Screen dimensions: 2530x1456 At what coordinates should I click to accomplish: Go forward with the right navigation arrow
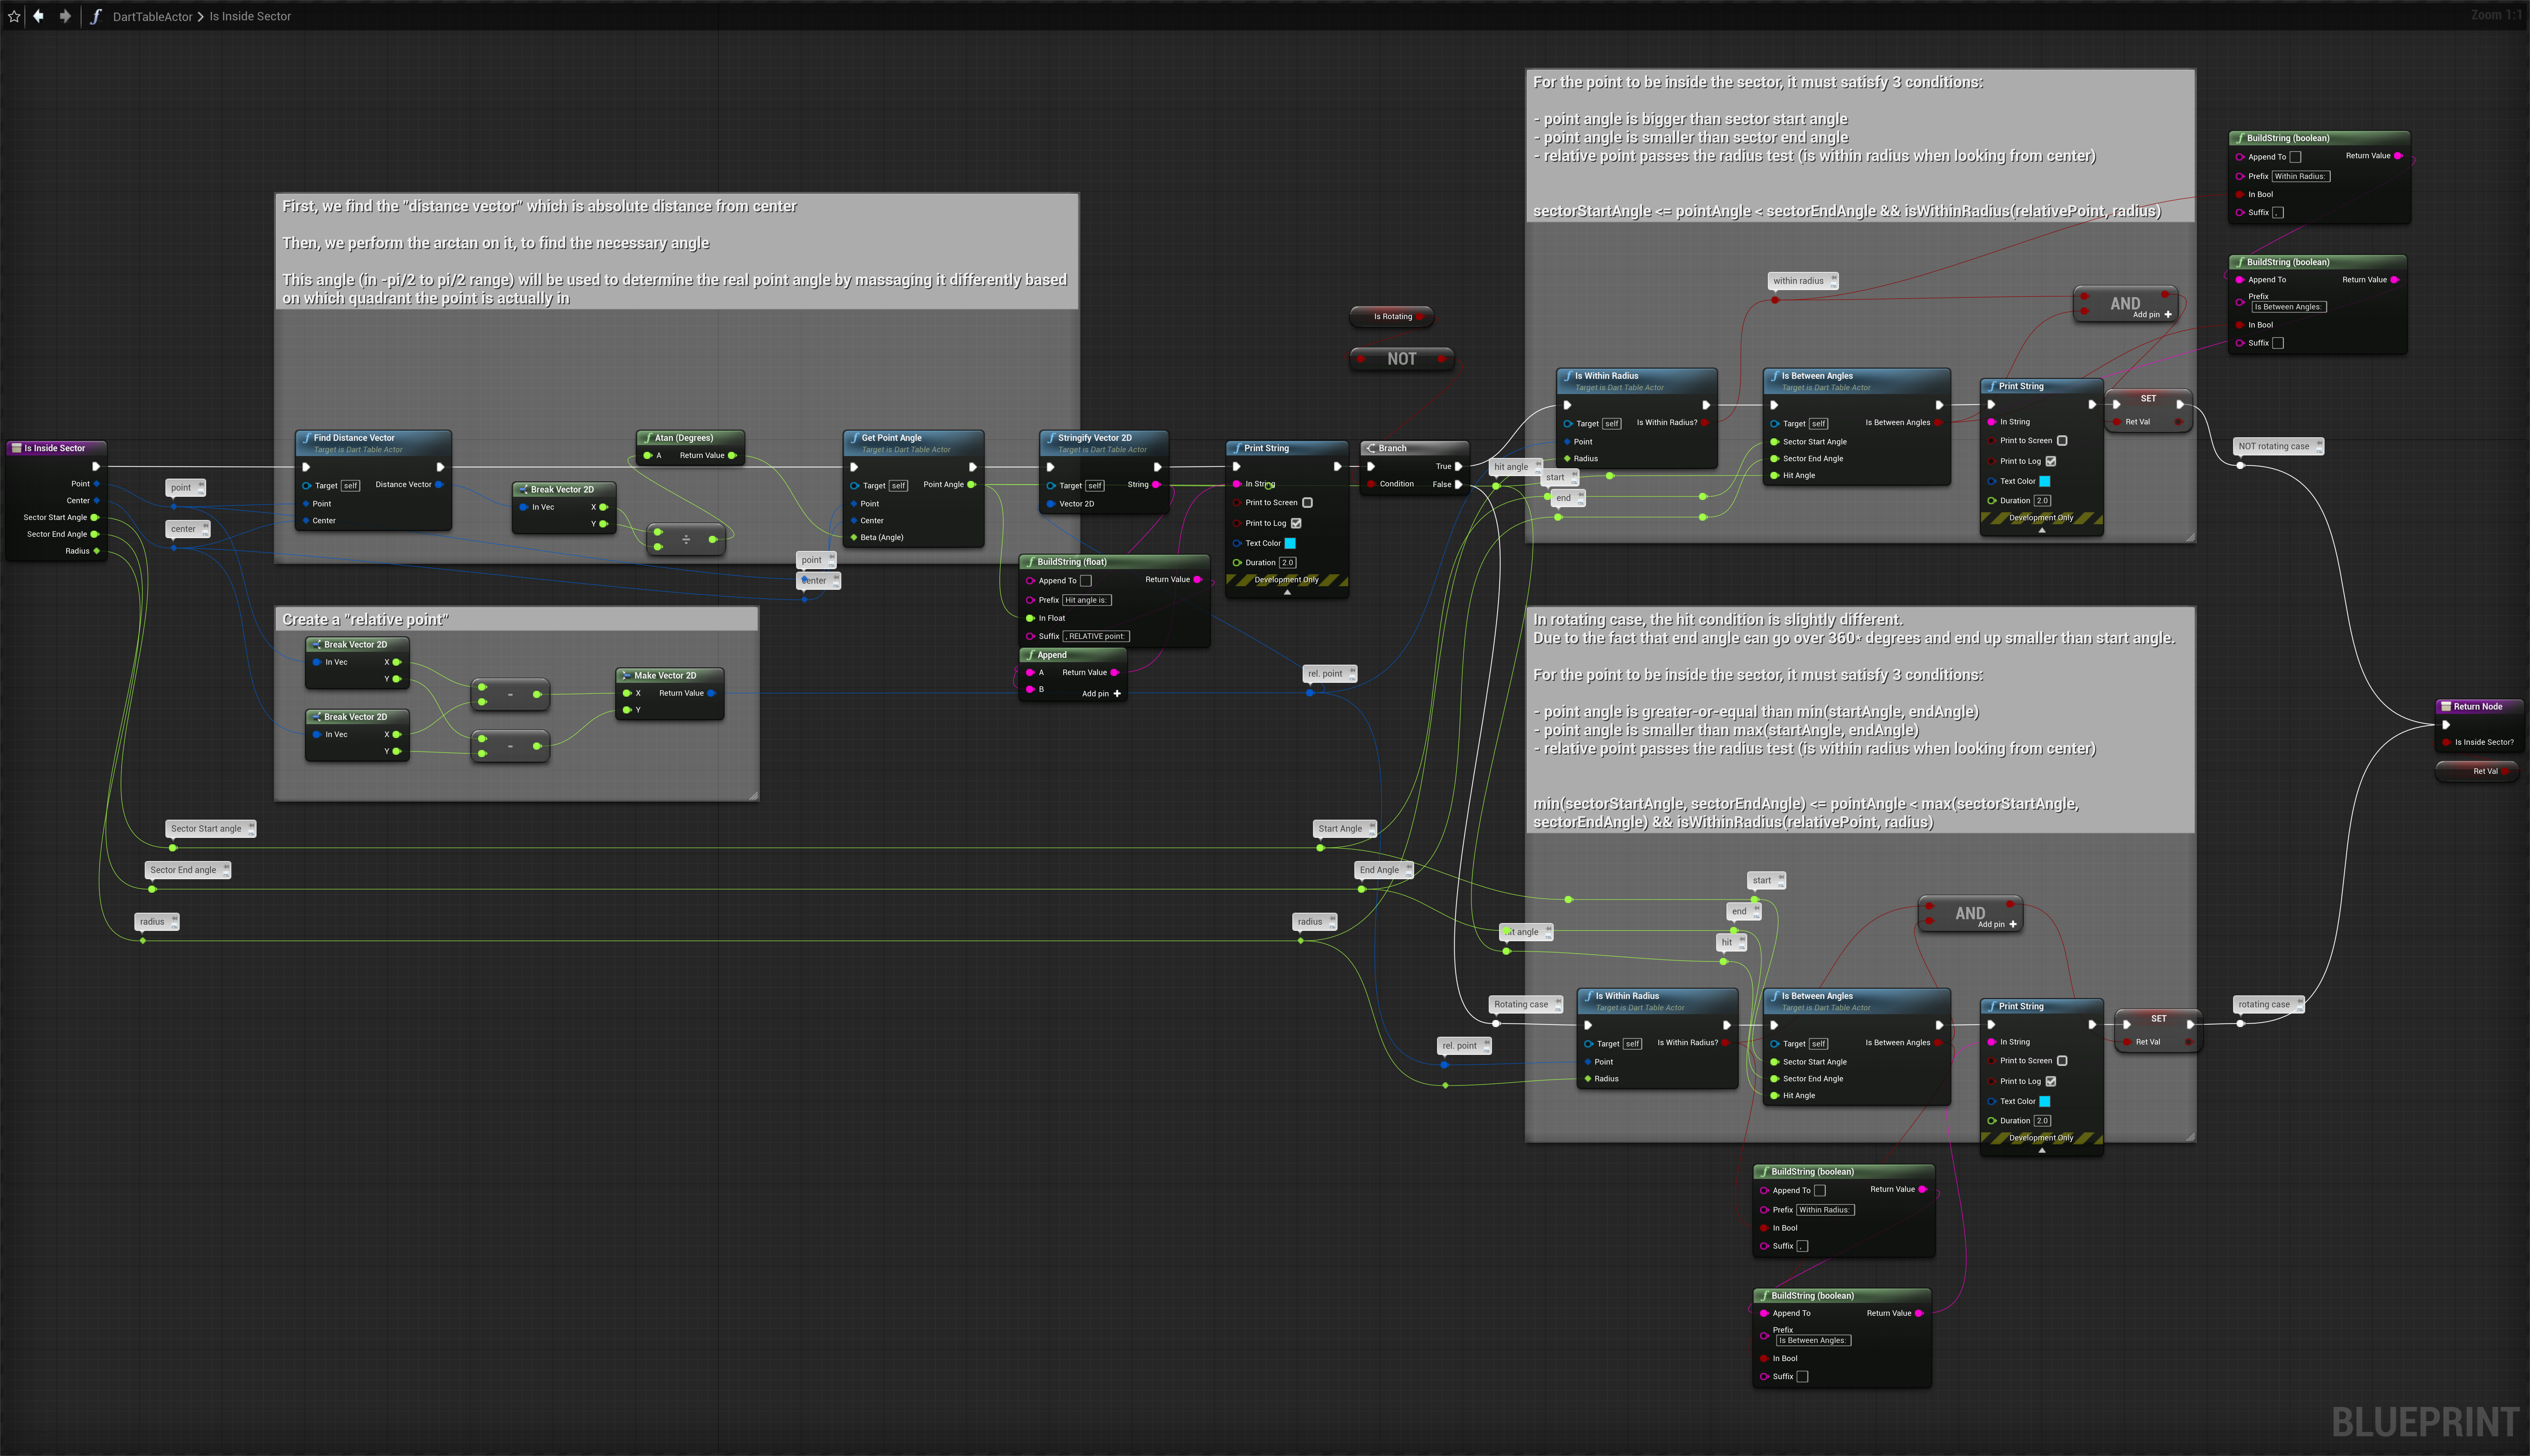65,16
